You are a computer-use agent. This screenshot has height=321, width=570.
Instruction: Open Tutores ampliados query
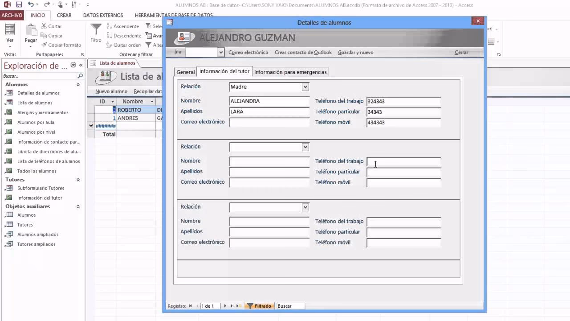click(36, 244)
